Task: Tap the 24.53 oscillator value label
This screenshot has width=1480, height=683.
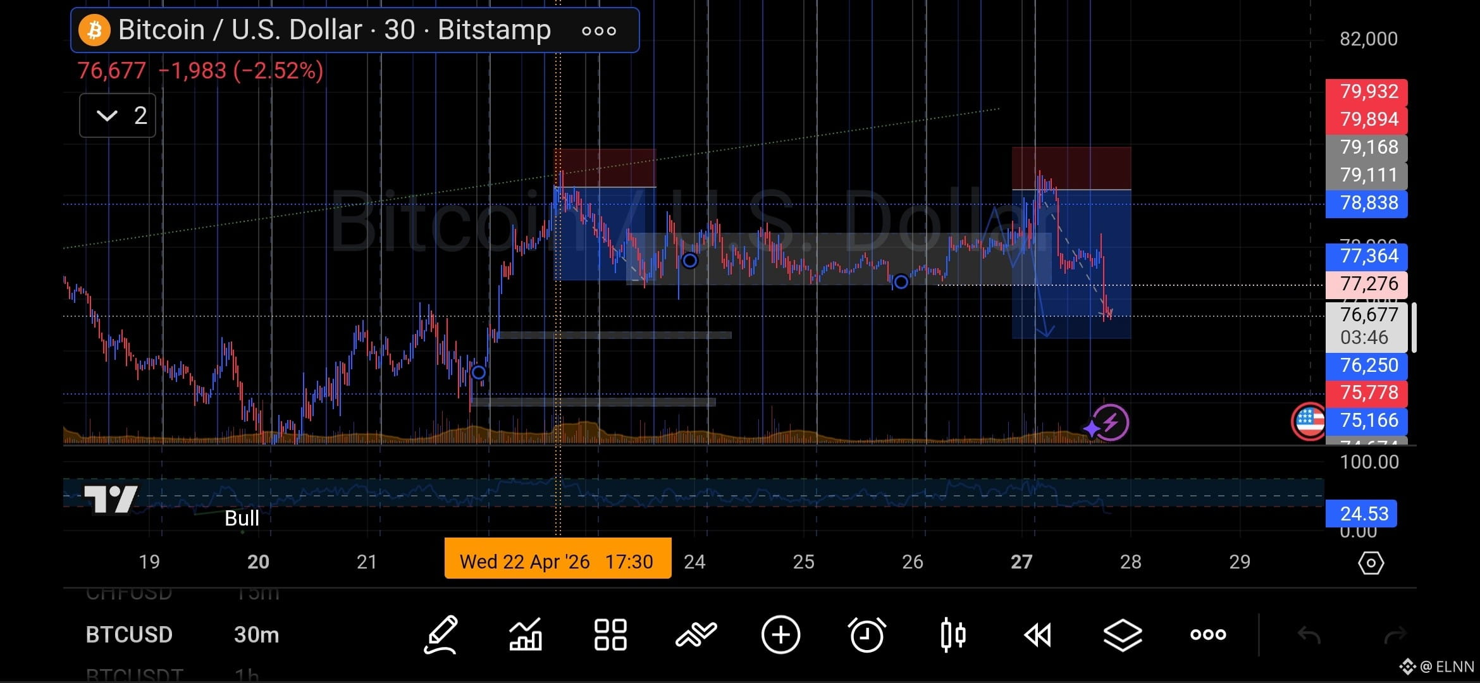Action: (1361, 514)
